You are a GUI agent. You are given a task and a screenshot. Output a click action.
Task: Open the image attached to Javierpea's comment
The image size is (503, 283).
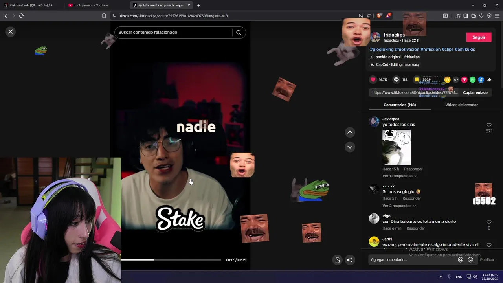click(x=397, y=147)
